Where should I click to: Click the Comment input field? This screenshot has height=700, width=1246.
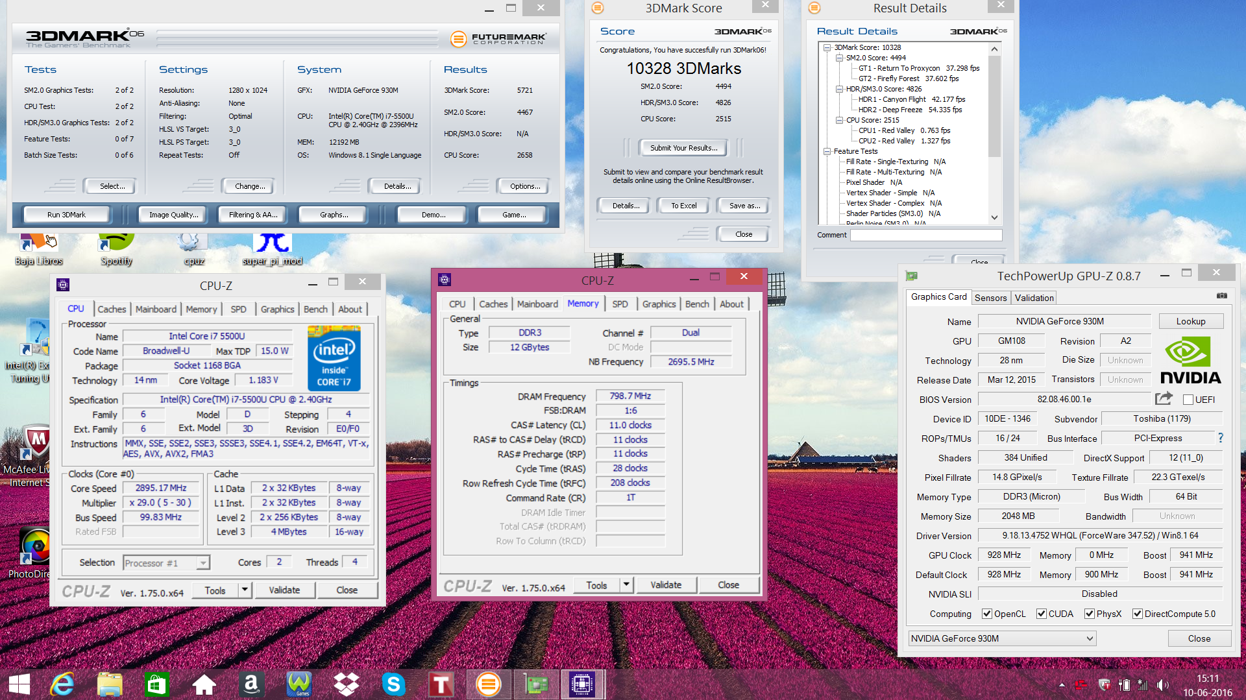click(926, 235)
